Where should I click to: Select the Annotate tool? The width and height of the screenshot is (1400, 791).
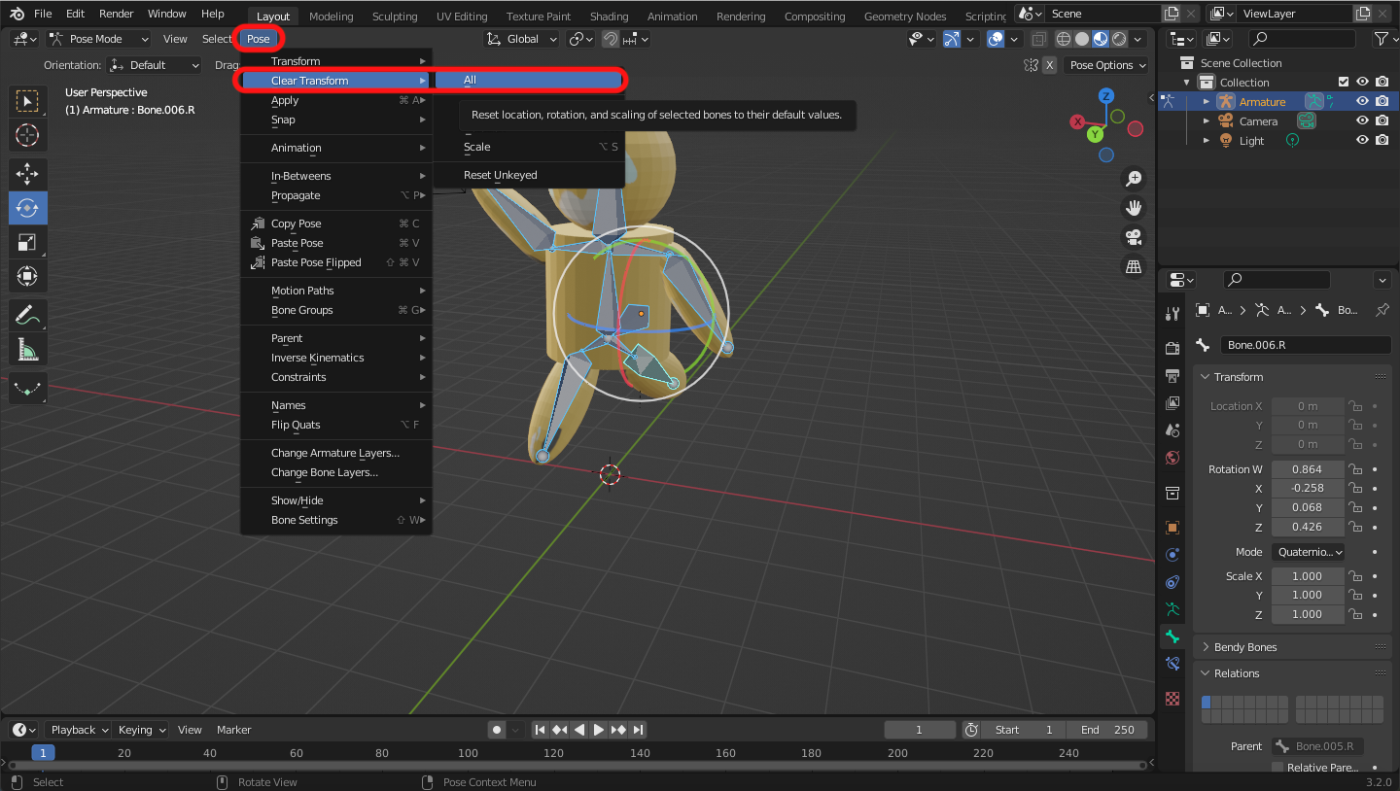point(27,315)
